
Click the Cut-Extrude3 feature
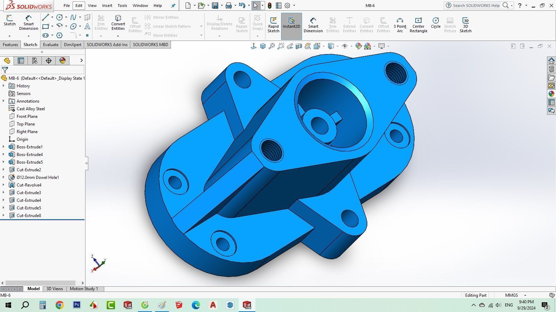[x=29, y=192]
